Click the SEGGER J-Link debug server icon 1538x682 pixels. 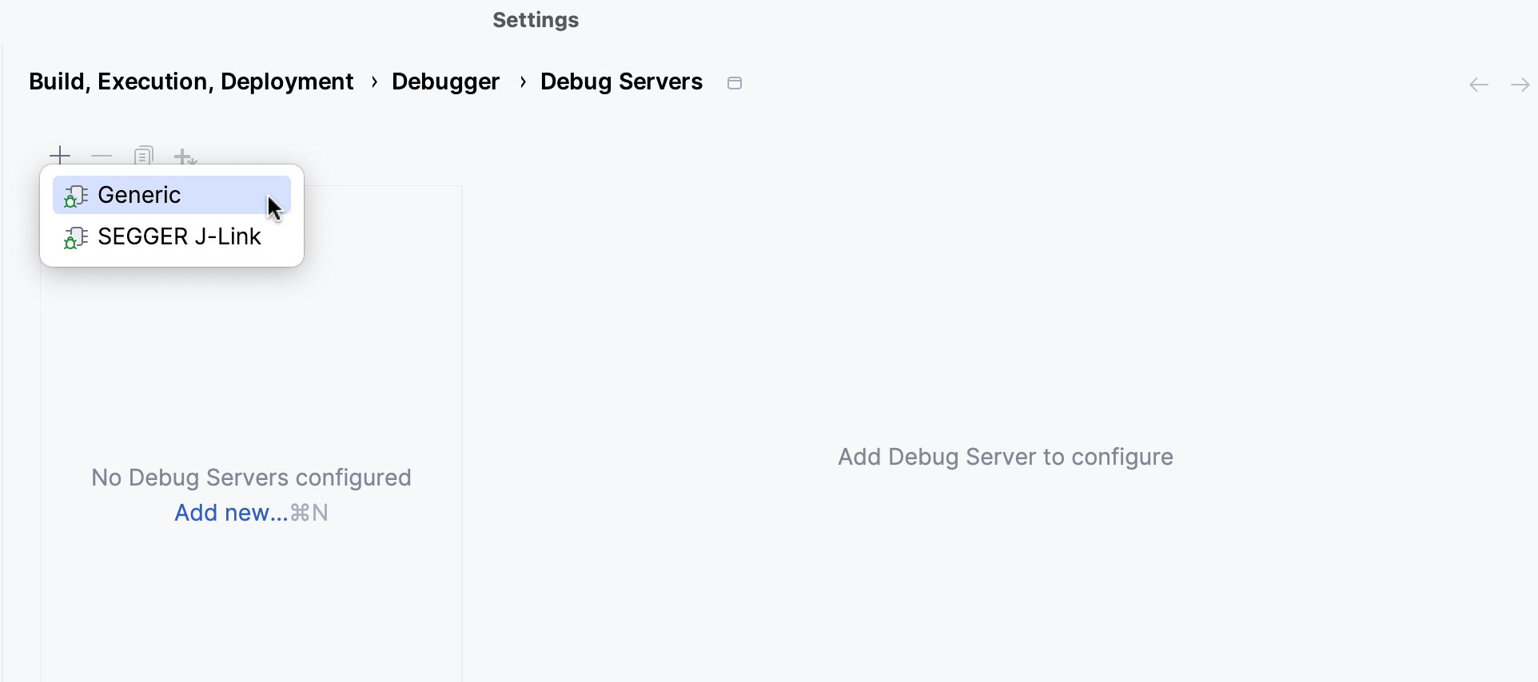(x=76, y=237)
